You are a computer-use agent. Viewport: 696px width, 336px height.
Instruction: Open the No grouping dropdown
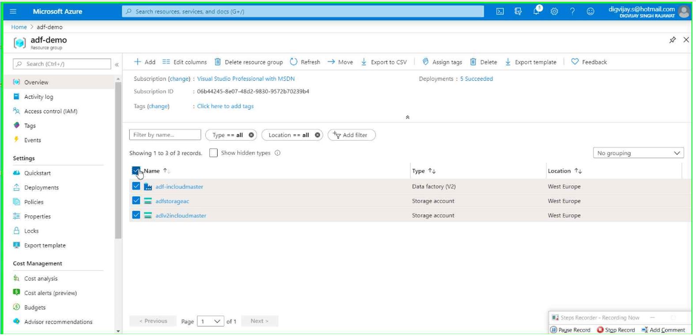click(638, 153)
